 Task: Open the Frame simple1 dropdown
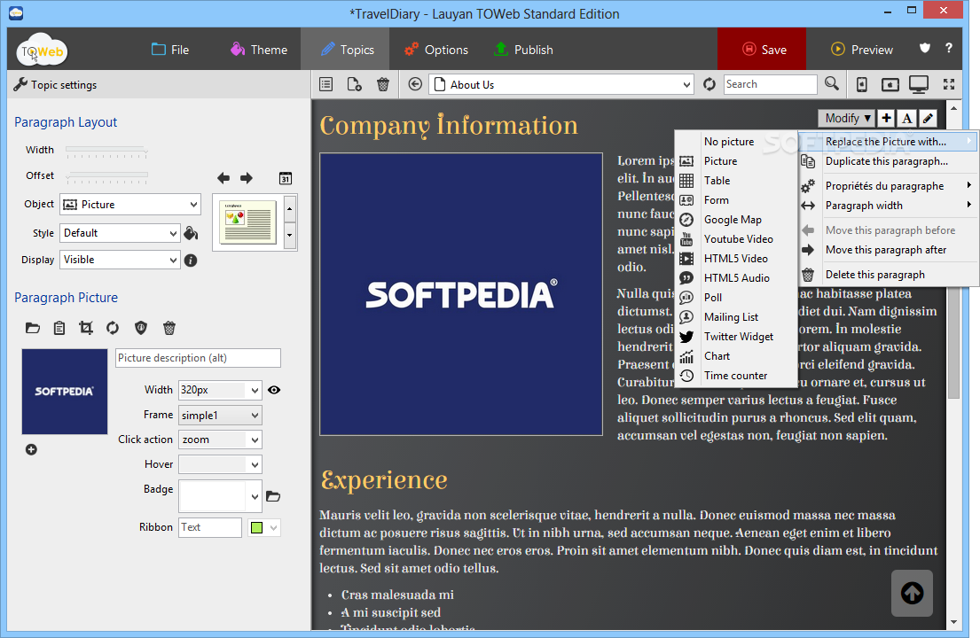(220, 415)
